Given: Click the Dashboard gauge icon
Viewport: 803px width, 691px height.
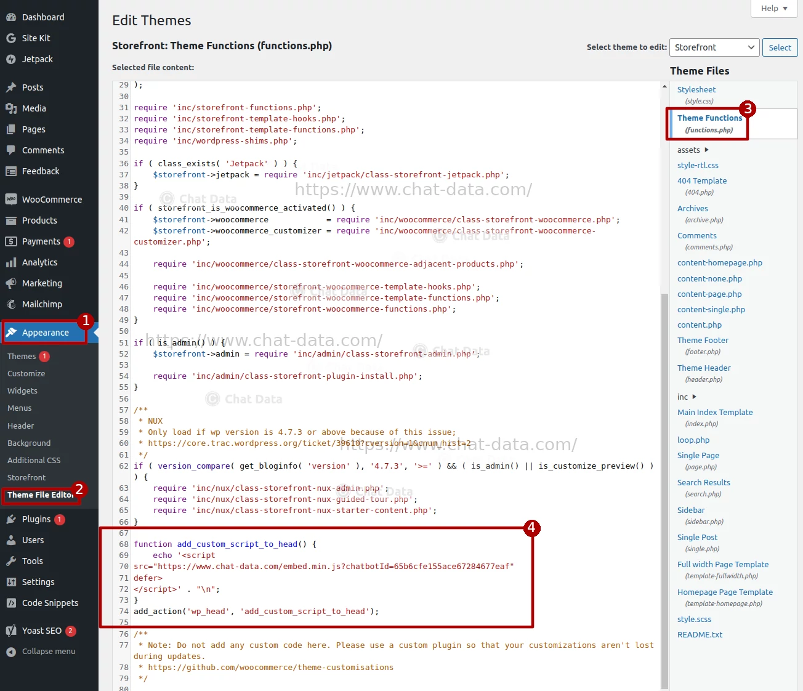Looking at the screenshot, I should pos(11,17).
